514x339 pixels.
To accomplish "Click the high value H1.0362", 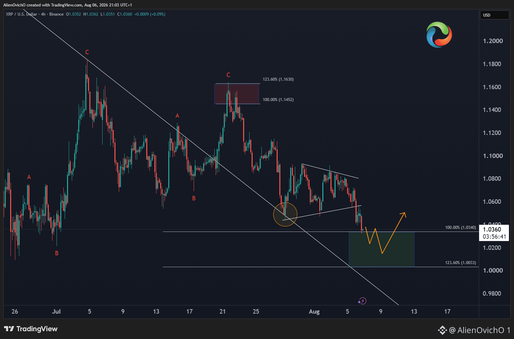I will 91,14.
